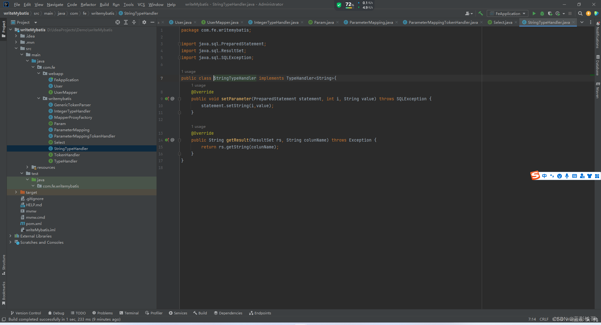Open Dependencies tool window

click(228, 313)
